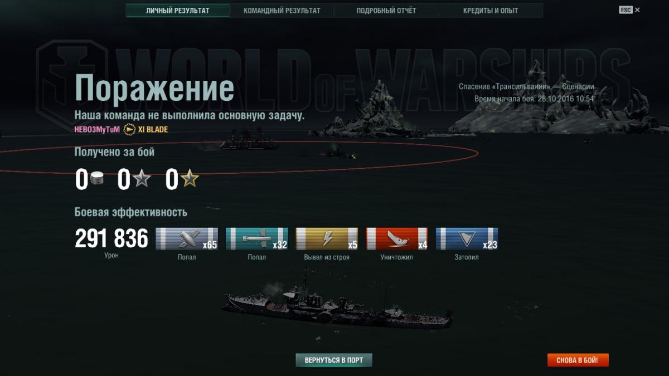Click the torpedo hits ribbon x32
Screen dimensions: 669x376
point(257,238)
